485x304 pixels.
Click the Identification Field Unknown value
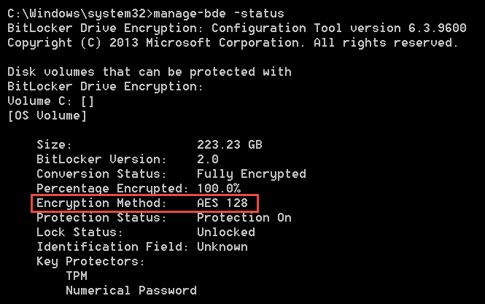tap(222, 247)
